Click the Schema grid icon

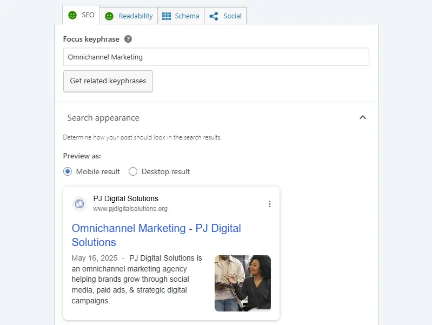(167, 16)
